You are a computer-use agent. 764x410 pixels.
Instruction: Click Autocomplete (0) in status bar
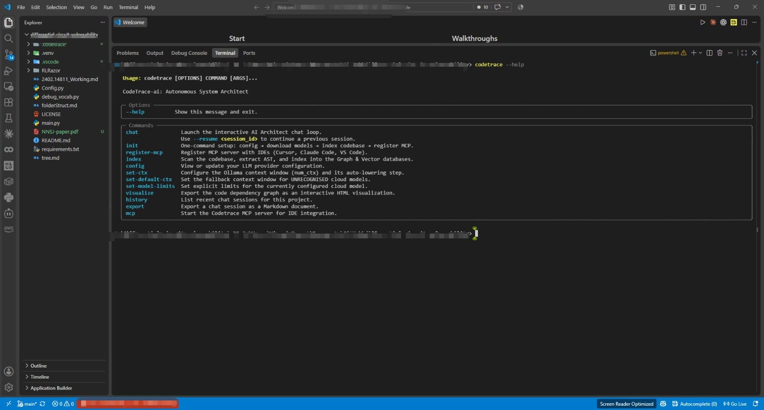pos(694,404)
